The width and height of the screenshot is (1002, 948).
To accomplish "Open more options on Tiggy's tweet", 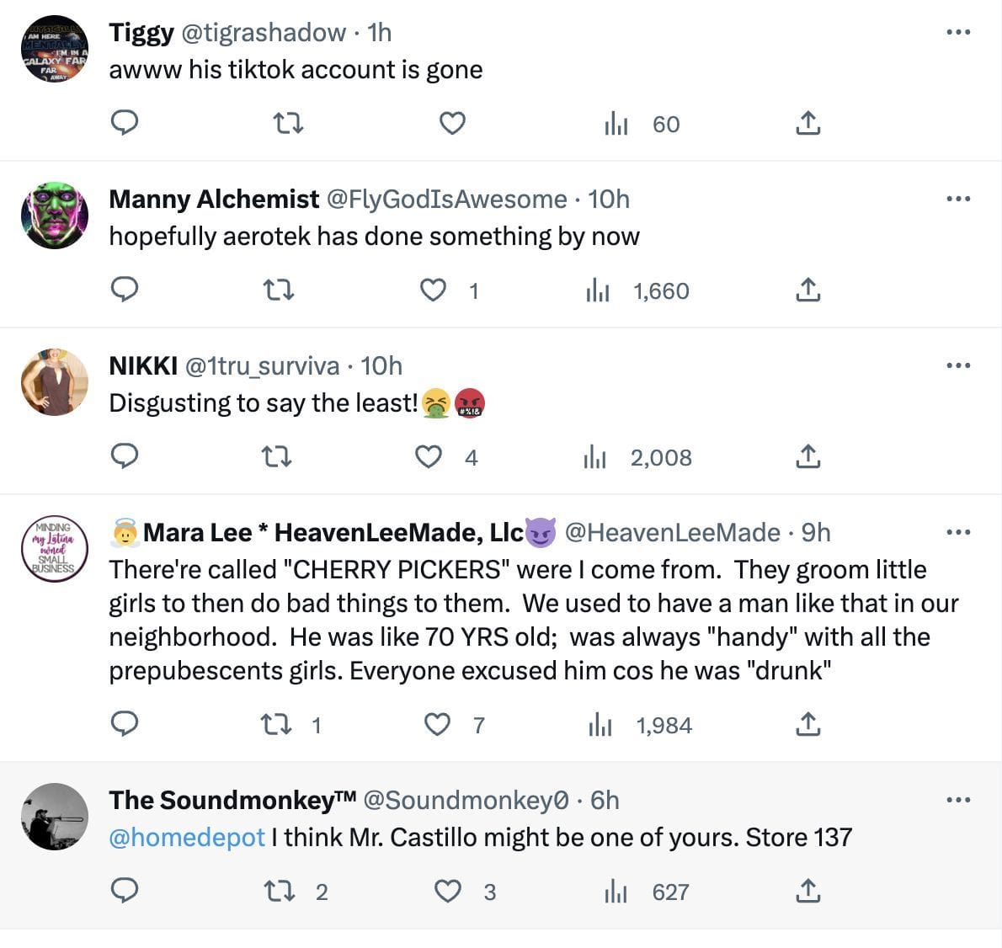I will pyautogui.click(x=958, y=32).
